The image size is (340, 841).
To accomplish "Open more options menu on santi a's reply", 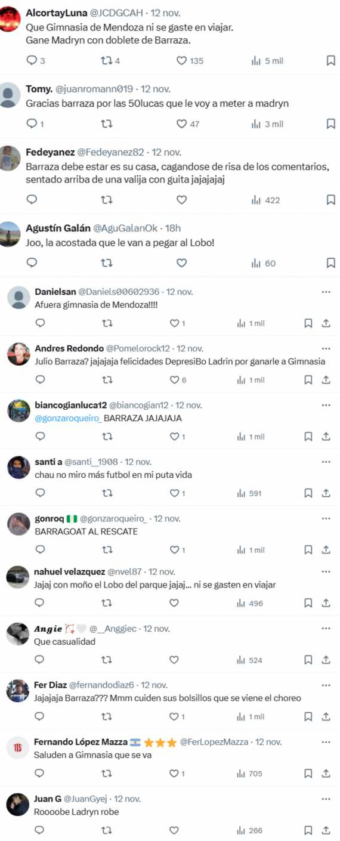I will click(326, 462).
